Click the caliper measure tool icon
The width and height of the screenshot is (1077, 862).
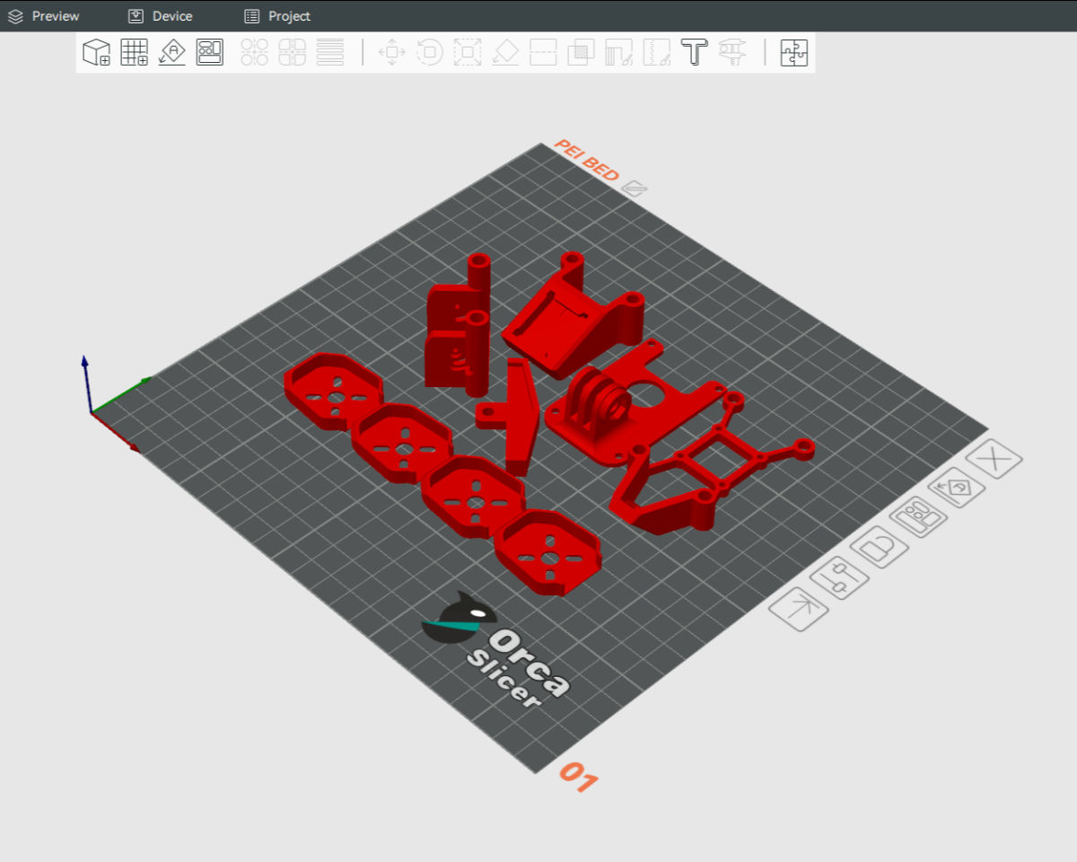coord(732,52)
